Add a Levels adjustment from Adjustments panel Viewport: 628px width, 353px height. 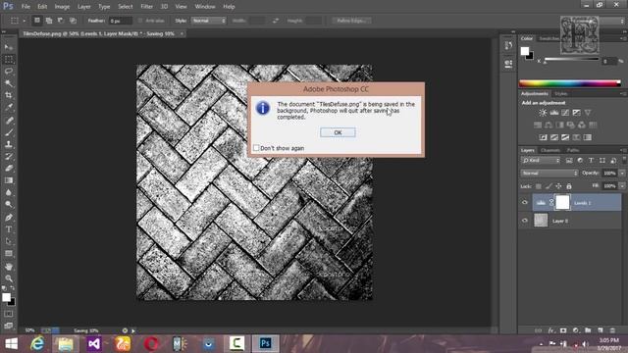click(x=553, y=113)
